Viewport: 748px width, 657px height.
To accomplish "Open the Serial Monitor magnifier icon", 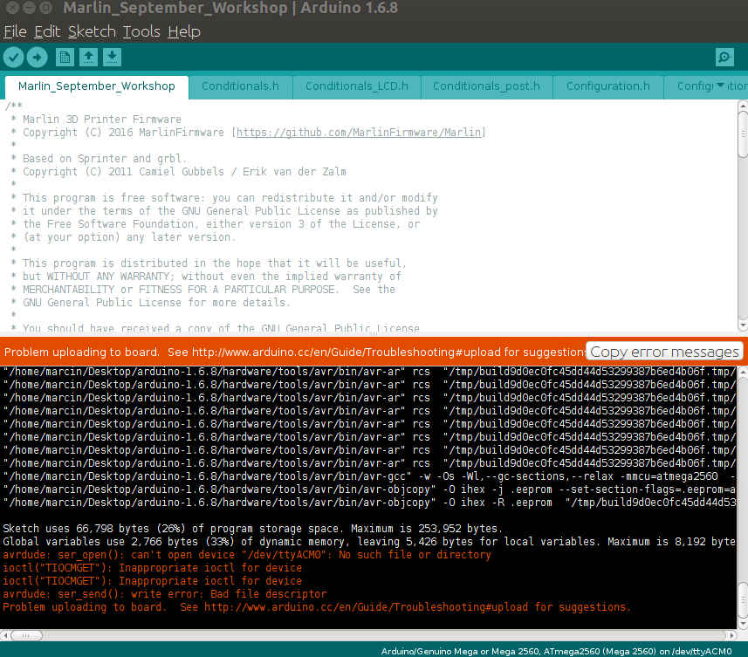I will point(724,58).
